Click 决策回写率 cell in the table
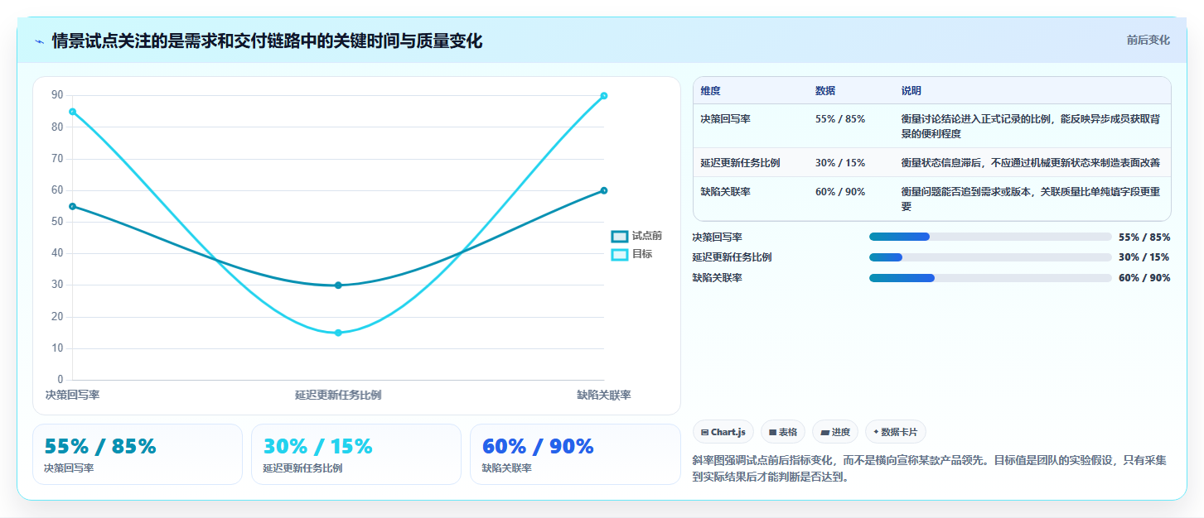The height and width of the screenshot is (518, 1204). click(x=725, y=119)
